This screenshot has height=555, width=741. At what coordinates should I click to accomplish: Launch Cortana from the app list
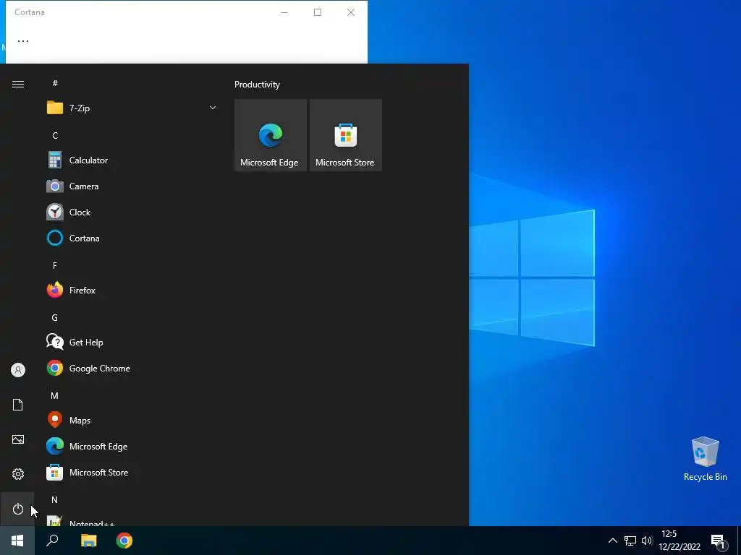pyautogui.click(x=132, y=238)
